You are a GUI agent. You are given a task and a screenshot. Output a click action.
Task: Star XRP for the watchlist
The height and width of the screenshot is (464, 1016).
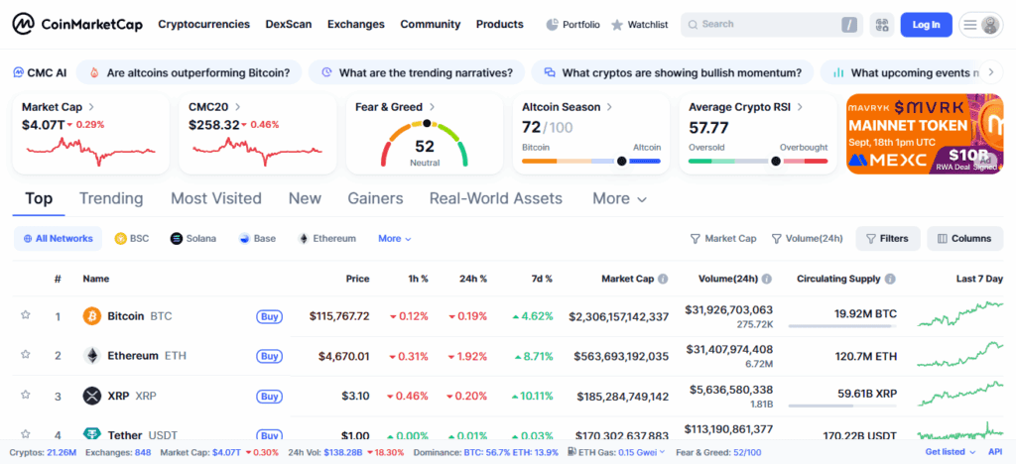25,395
